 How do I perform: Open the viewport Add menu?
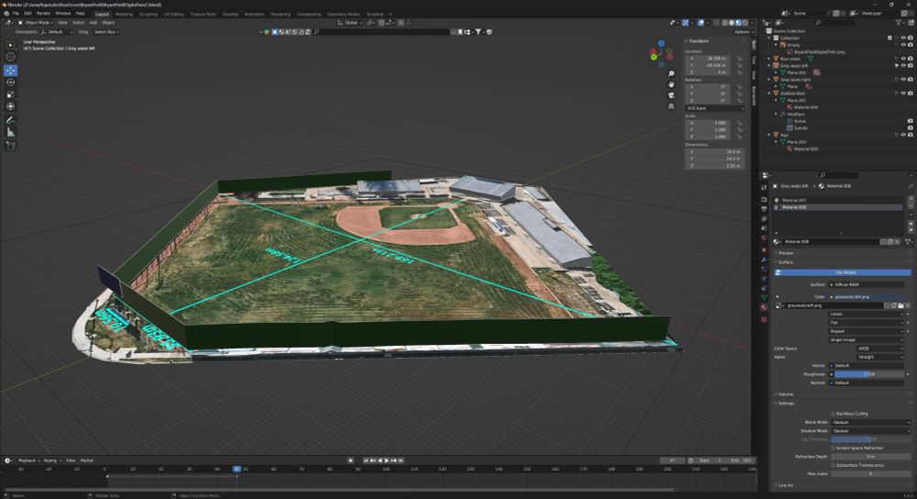coord(93,23)
